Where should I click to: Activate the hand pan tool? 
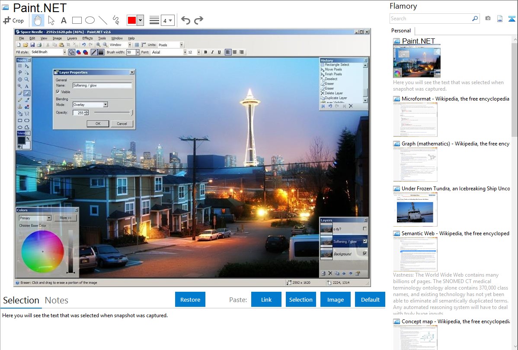point(38,20)
